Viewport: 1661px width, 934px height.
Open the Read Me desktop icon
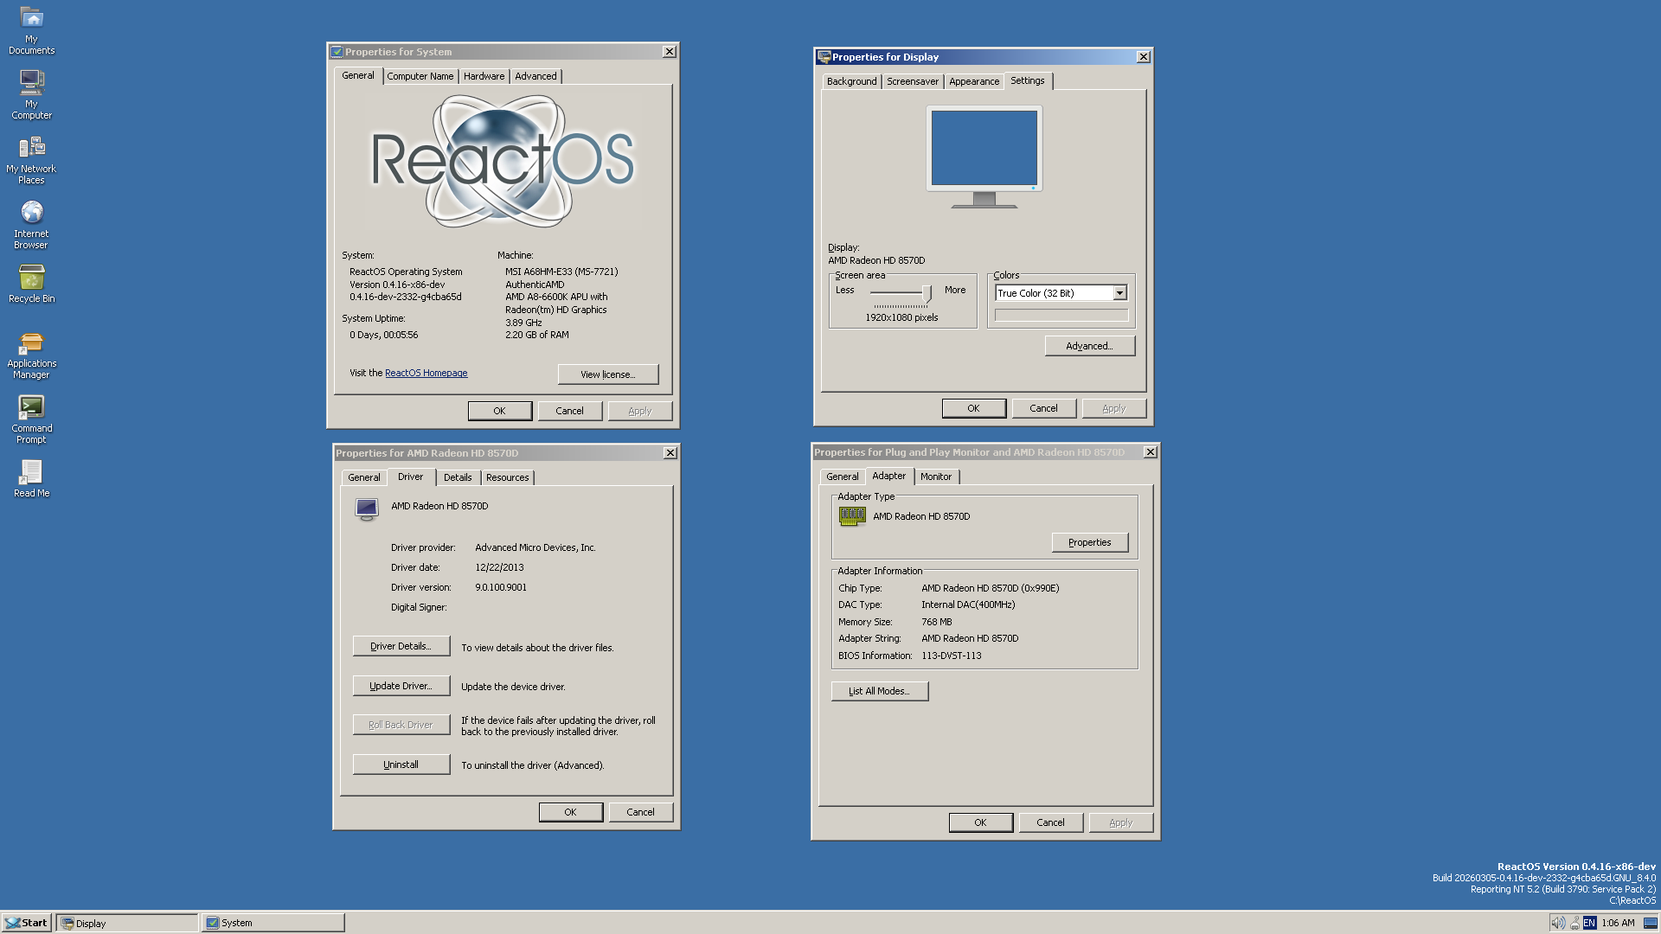31,478
